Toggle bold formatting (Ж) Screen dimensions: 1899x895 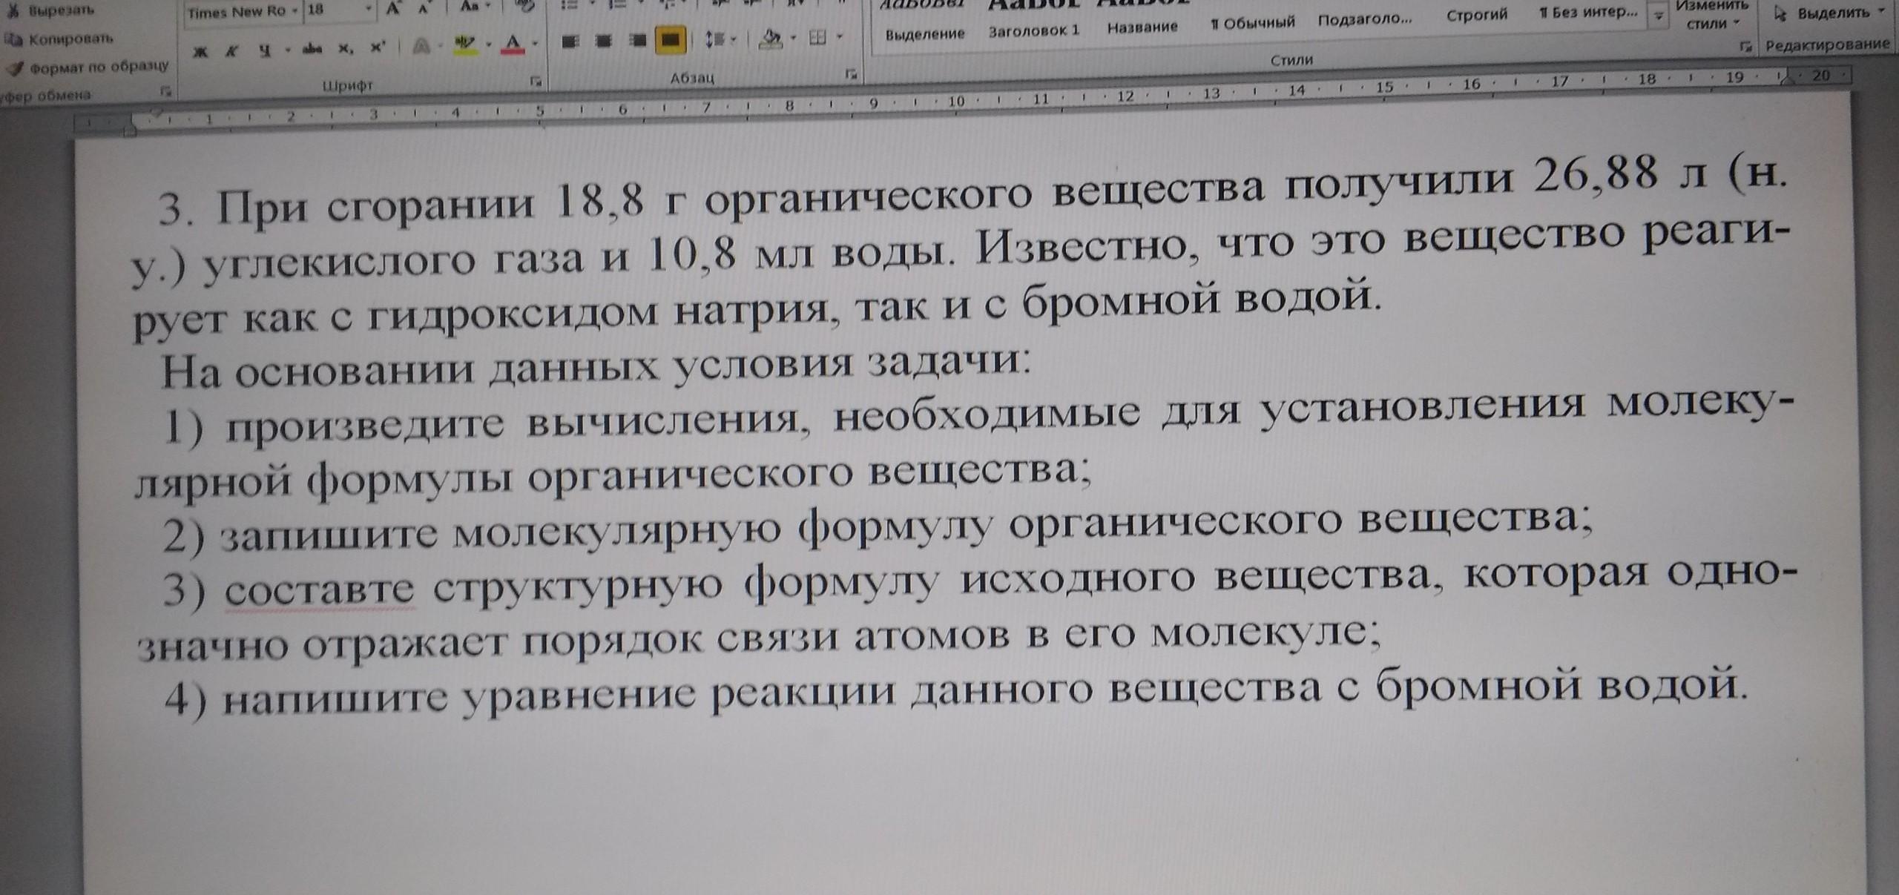pos(200,51)
